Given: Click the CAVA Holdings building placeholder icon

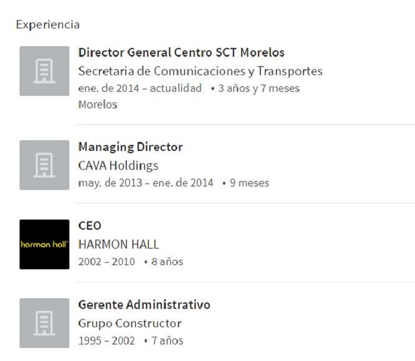Looking at the screenshot, I should pyautogui.click(x=44, y=165).
